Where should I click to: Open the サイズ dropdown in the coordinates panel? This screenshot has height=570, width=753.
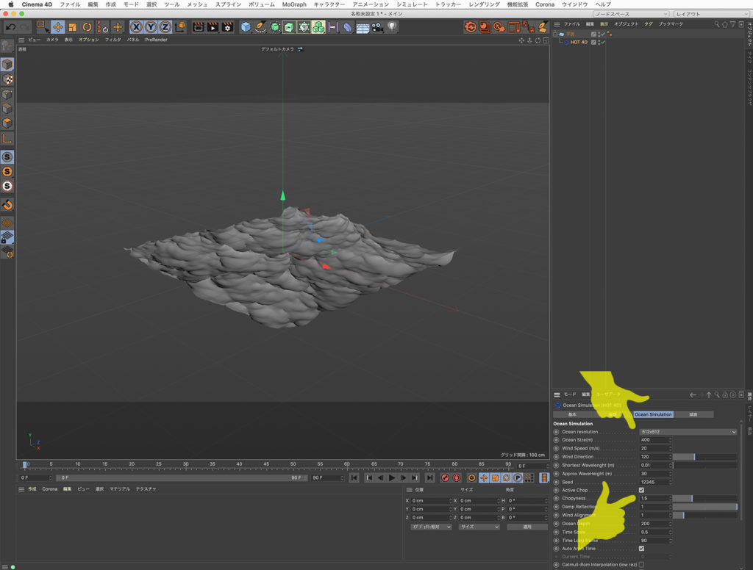[478, 527]
